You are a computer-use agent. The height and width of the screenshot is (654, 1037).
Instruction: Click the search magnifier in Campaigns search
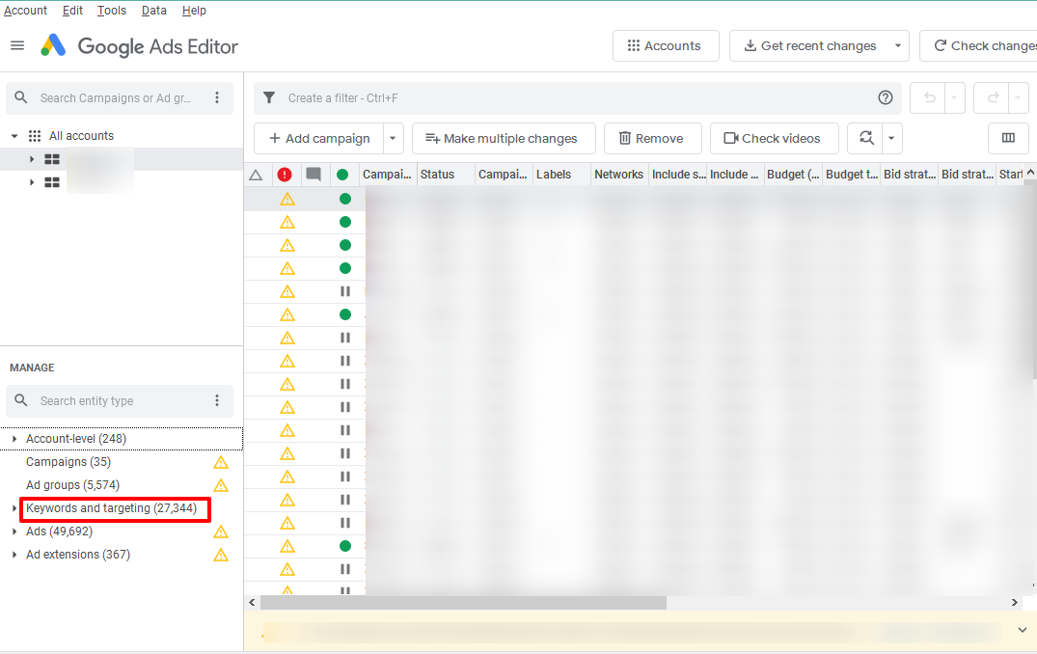(x=21, y=97)
